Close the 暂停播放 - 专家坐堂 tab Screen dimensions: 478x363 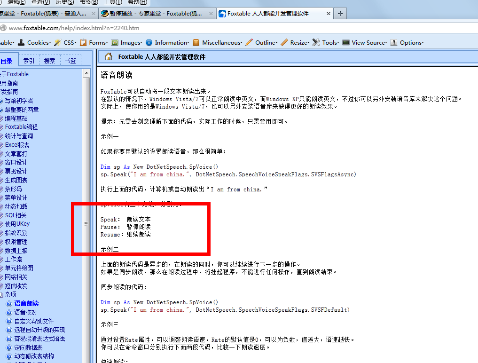[x=211, y=14]
